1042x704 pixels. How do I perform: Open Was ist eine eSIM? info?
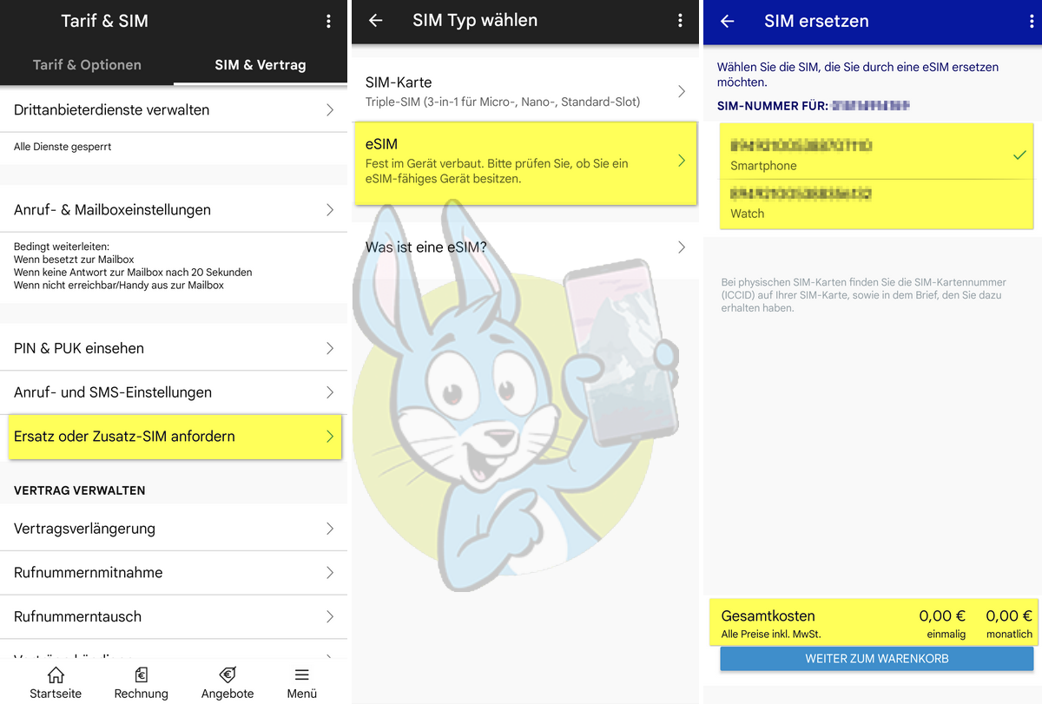[x=524, y=247]
